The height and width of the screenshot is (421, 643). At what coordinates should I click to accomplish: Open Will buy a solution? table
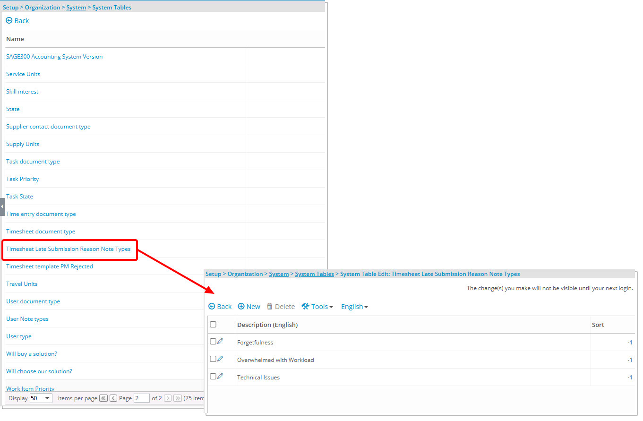[x=32, y=354]
